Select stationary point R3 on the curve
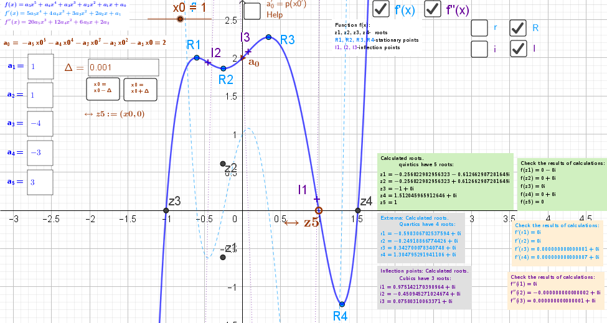The image size is (607, 323). coord(269,37)
